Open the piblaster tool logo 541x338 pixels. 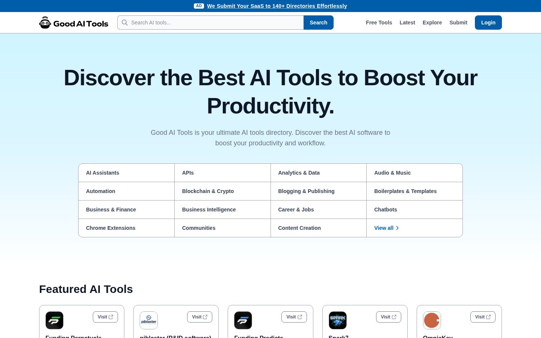[149, 320]
